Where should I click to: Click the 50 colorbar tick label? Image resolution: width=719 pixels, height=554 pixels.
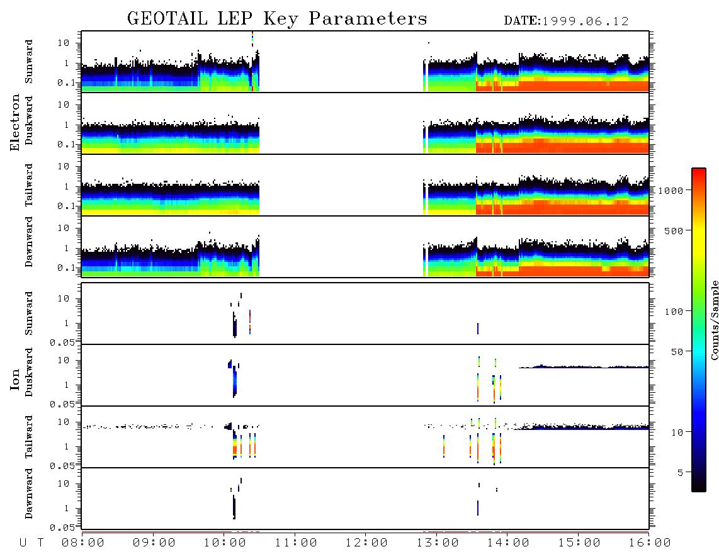coord(677,352)
